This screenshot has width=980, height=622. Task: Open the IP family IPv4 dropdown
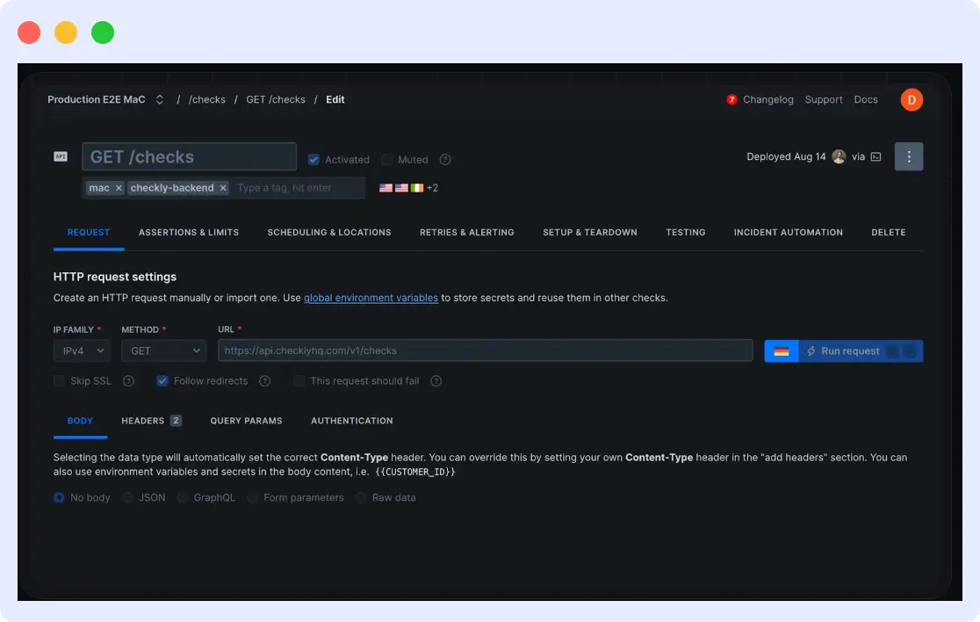pos(82,351)
